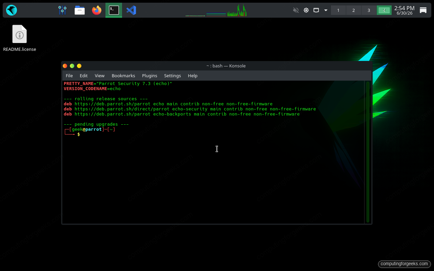Select active workspace 4

coord(384,10)
